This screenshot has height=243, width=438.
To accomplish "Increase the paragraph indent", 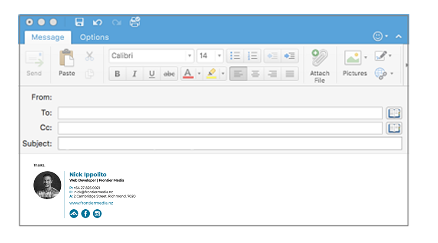I will (289, 56).
